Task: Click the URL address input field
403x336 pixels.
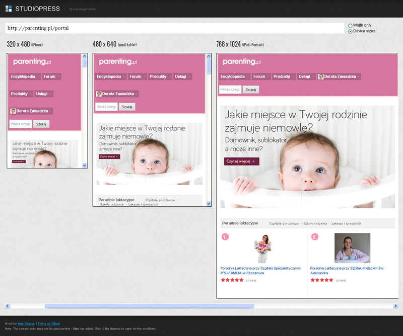Action: [x=174, y=28]
